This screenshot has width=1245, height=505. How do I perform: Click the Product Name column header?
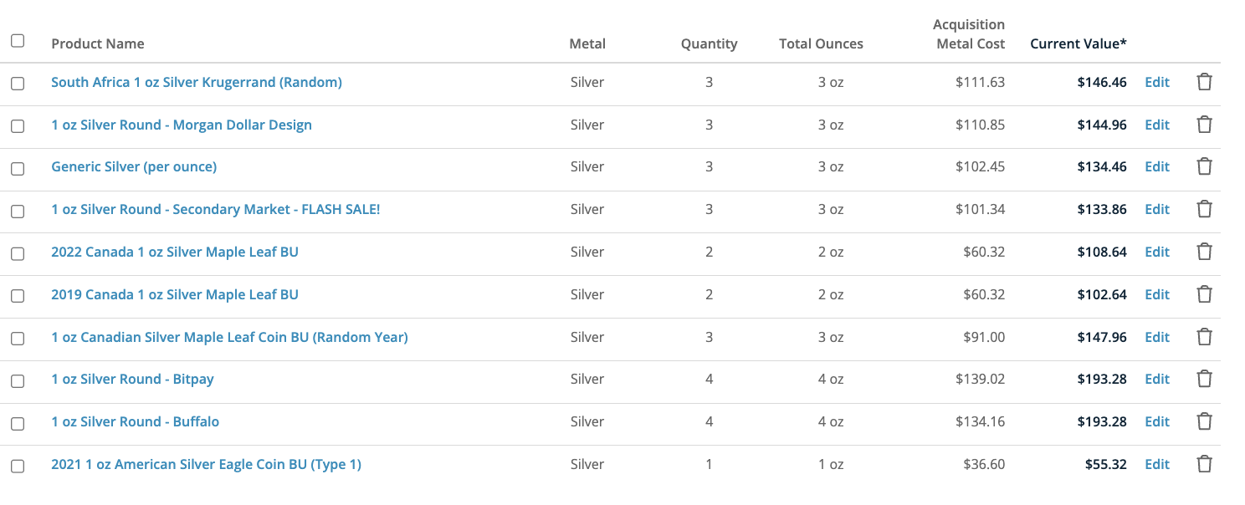click(98, 43)
